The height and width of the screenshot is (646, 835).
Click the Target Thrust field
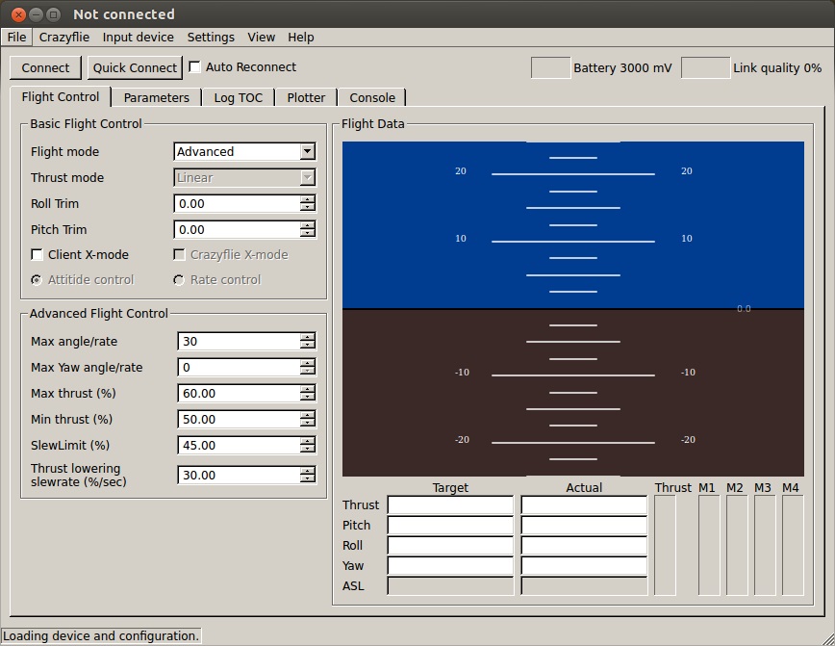450,504
